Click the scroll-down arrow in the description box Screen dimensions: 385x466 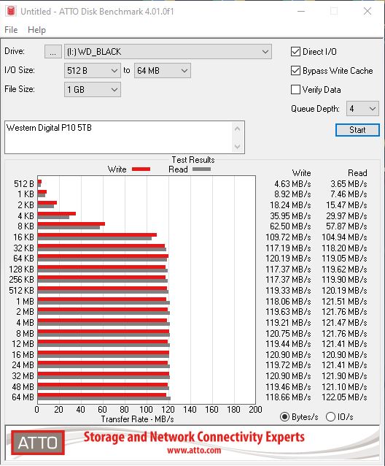click(x=237, y=146)
